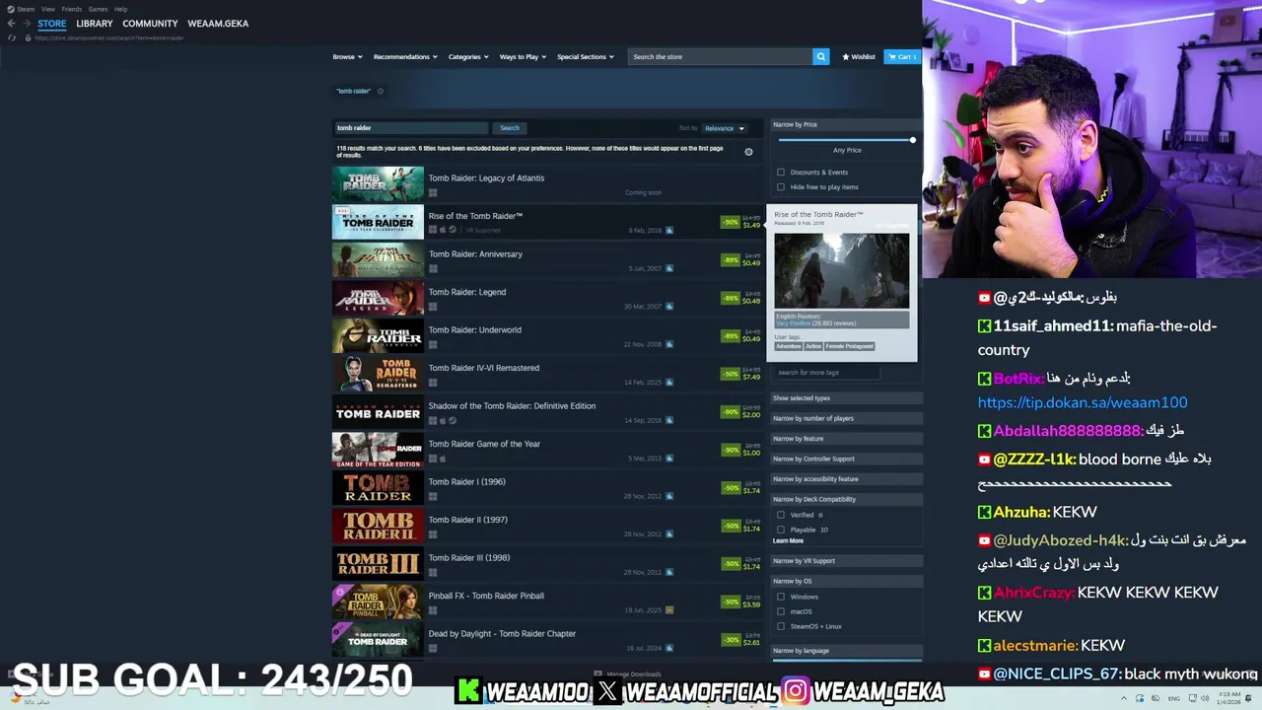Screen dimensions: 1262x710
Task: Open Tomb Raider I-VI Remastered thumbnail
Action: click(378, 374)
